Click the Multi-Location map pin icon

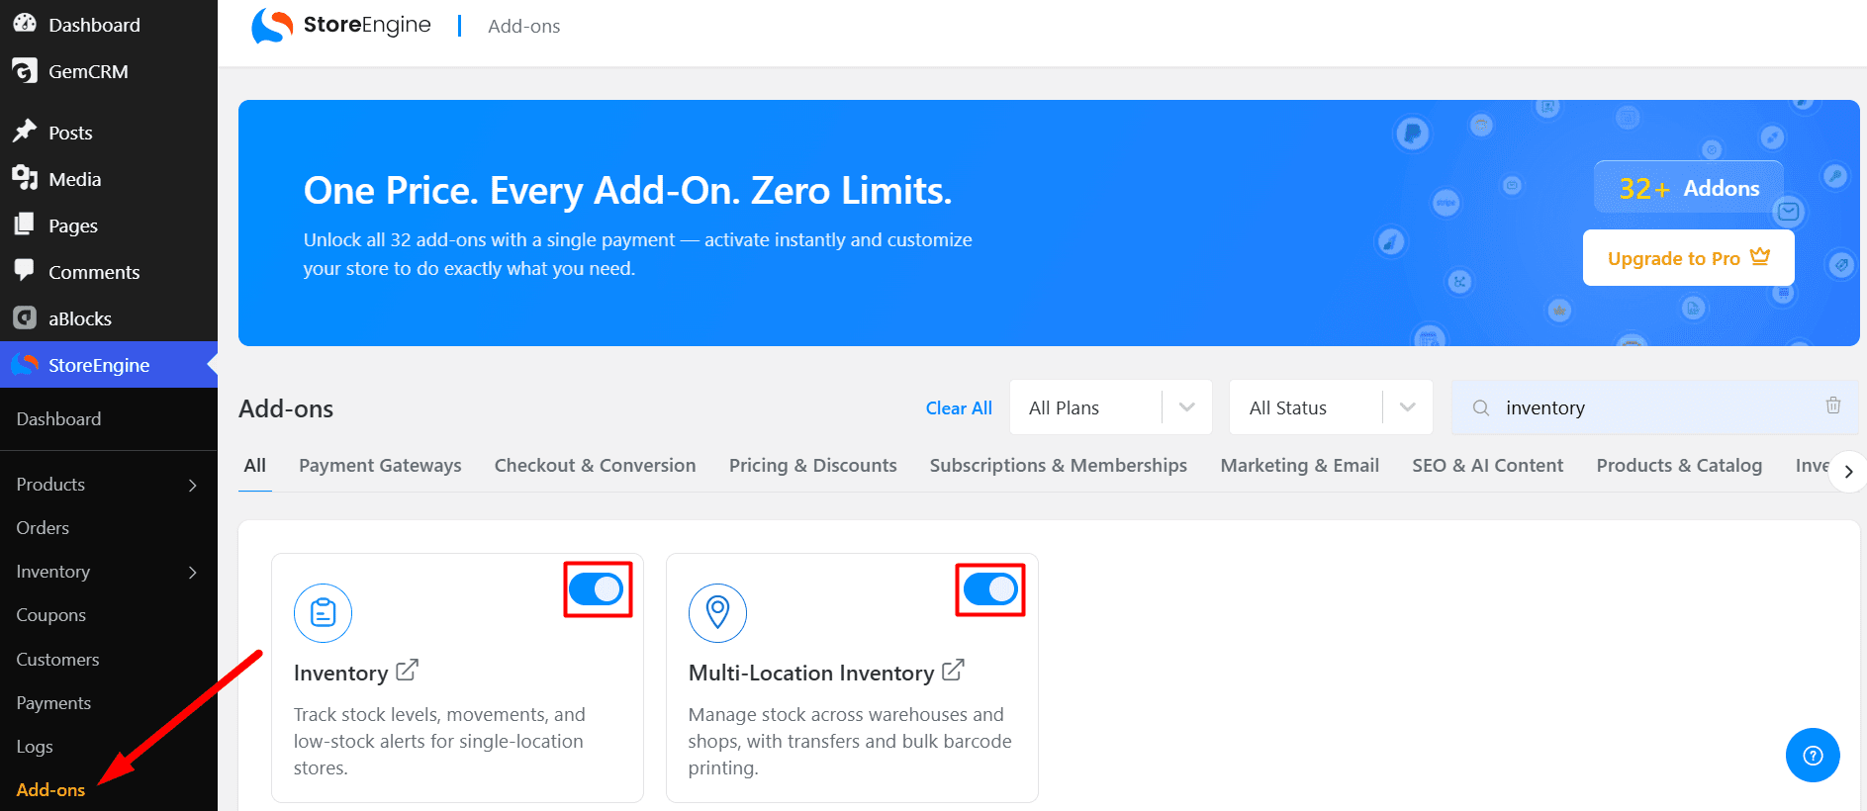pyautogui.click(x=717, y=612)
